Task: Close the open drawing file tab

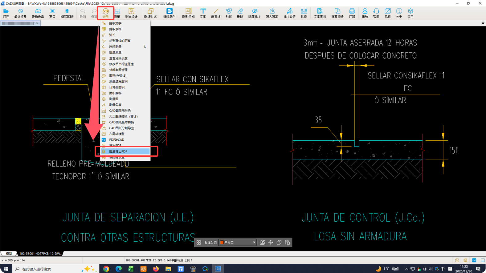Action: (x=37, y=23)
